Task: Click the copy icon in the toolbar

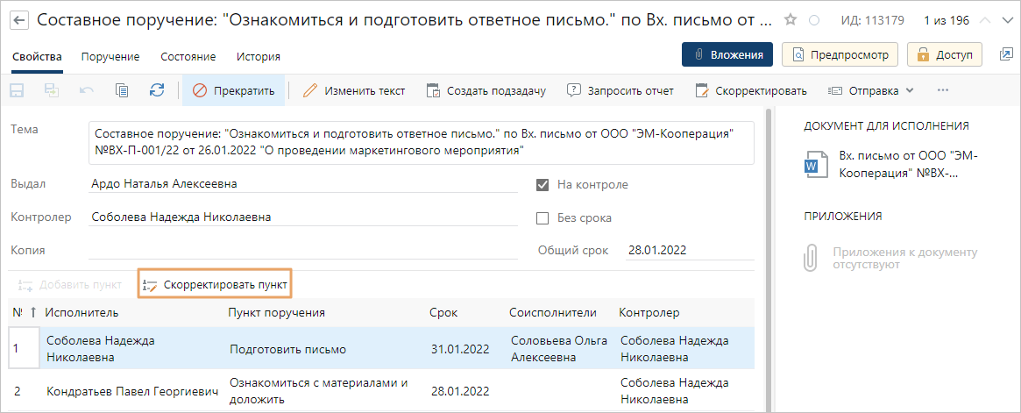Action: pos(122,90)
